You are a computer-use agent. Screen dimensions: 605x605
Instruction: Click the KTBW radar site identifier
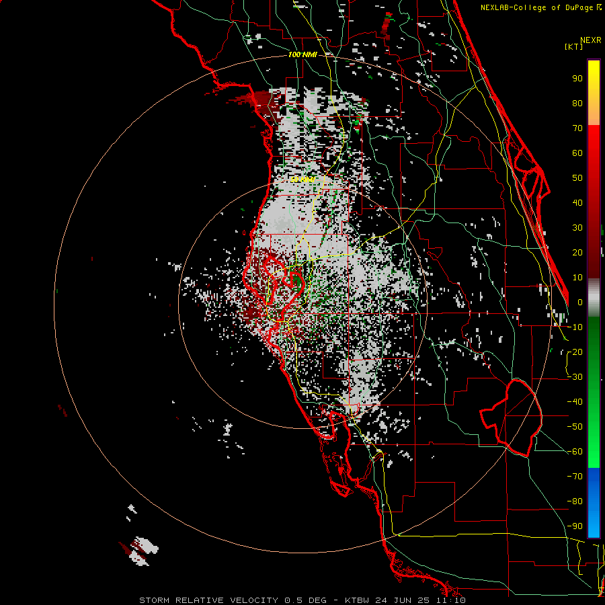pyautogui.click(x=358, y=600)
